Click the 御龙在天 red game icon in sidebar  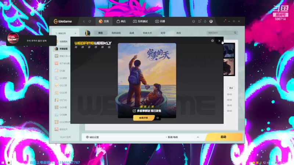point(57,129)
